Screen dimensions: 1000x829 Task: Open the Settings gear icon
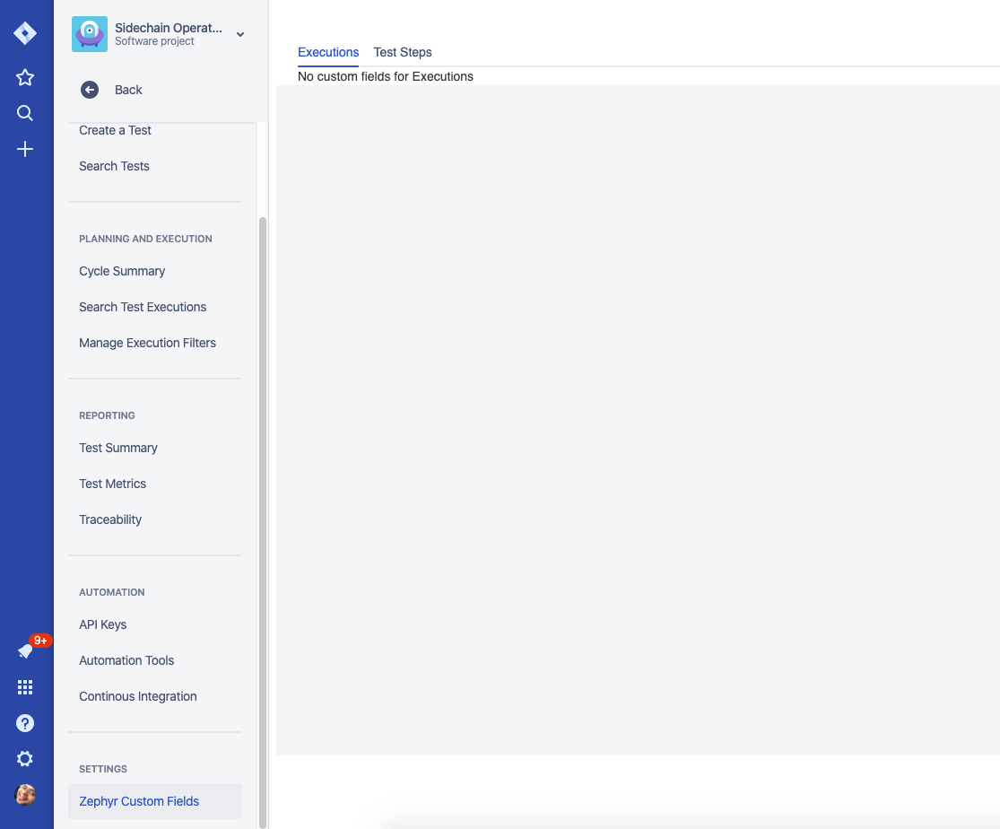[x=24, y=758]
